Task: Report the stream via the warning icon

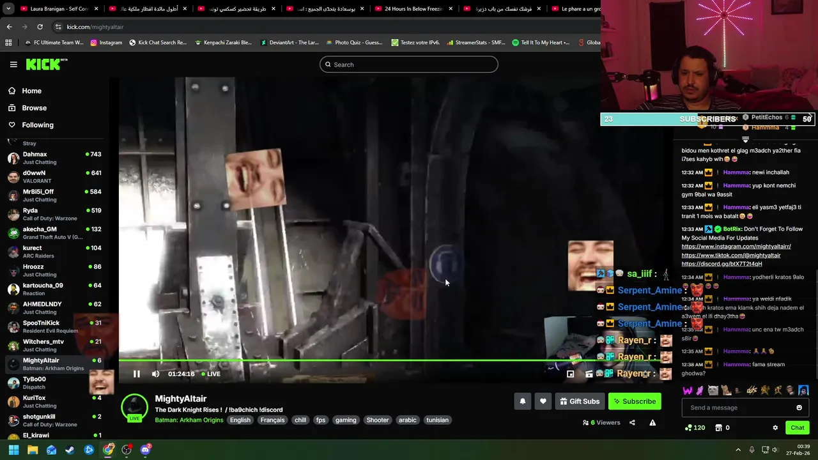Action: pos(652,422)
